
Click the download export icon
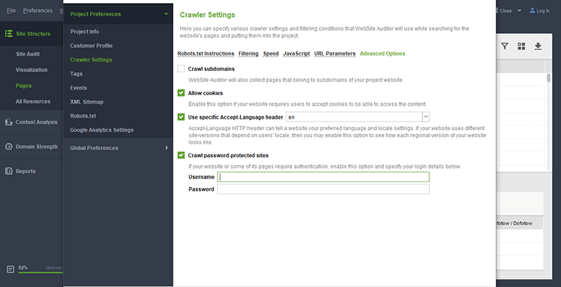click(538, 46)
